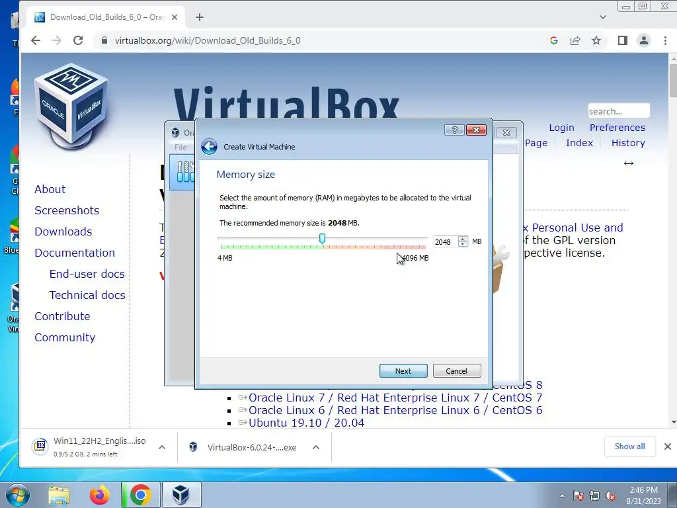Click the memory size slider handle
The image size is (677, 508).
tap(322, 238)
